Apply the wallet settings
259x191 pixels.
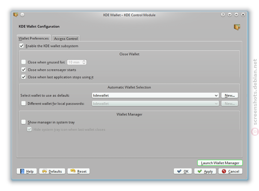click(205, 171)
